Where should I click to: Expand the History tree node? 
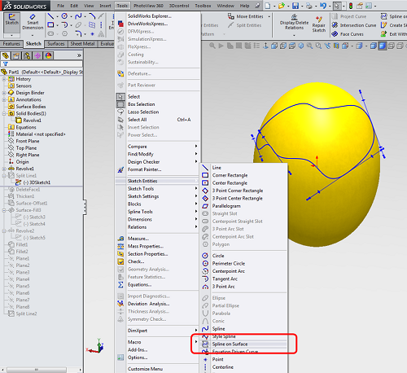point(4,79)
